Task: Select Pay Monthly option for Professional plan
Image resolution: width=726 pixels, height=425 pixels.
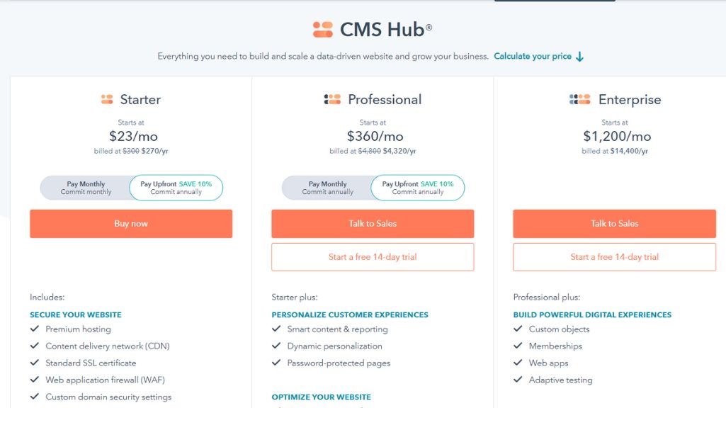Action: [x=327, y=188]
